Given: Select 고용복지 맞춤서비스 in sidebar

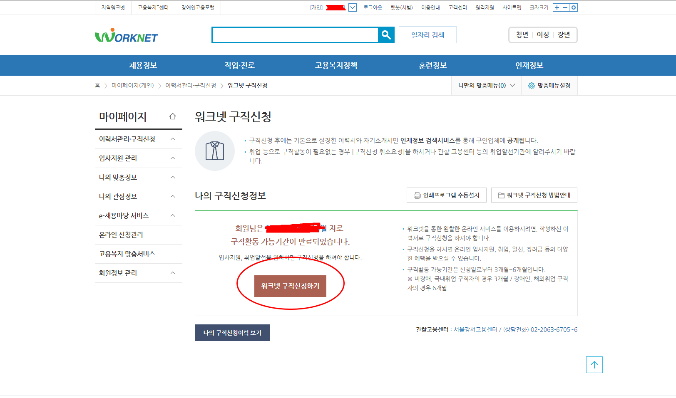Looking at the screenshot, I should [x=127, y=254].
